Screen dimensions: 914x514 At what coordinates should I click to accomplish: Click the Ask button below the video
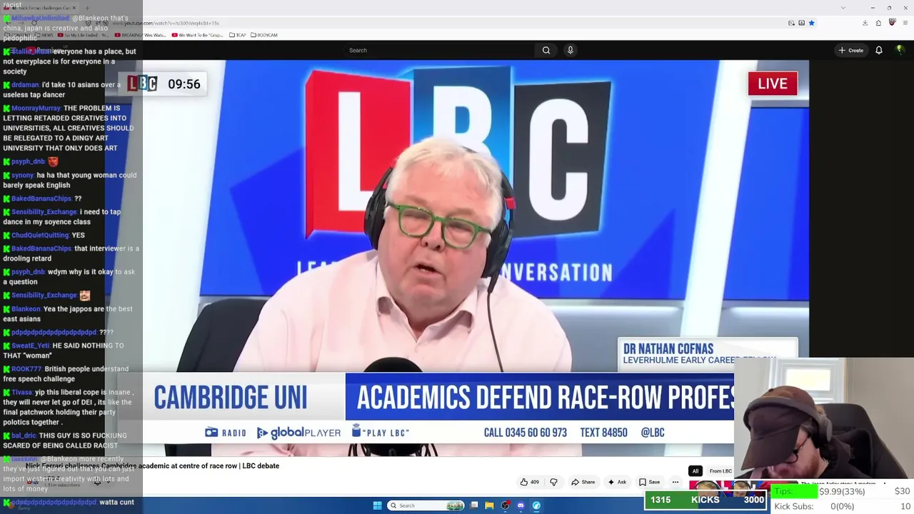[617, 482]
